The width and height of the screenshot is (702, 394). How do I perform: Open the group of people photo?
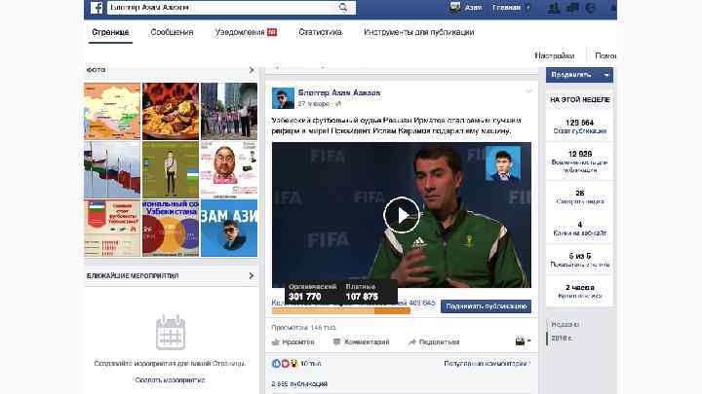(x=229, y=111)
